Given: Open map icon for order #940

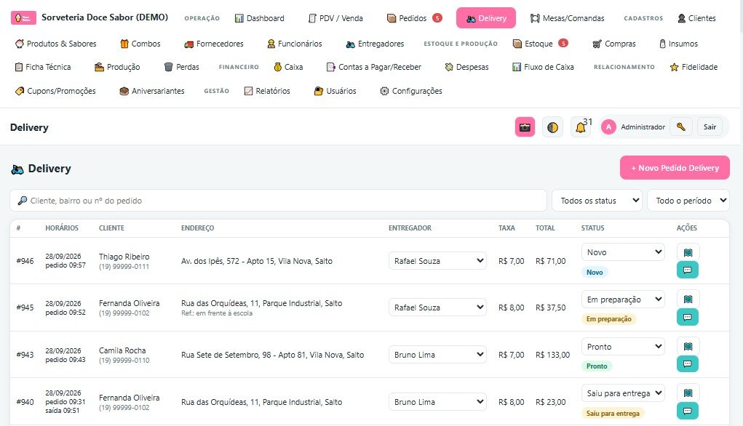Looking at the screenshot, I should [688, 393].
